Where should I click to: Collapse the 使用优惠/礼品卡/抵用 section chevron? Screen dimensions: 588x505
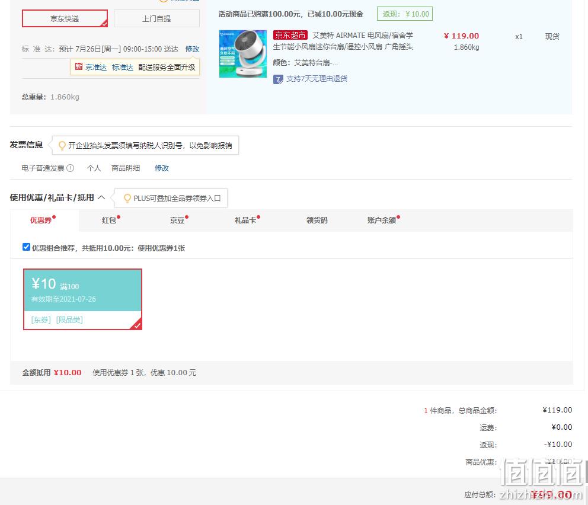(101, 197)
